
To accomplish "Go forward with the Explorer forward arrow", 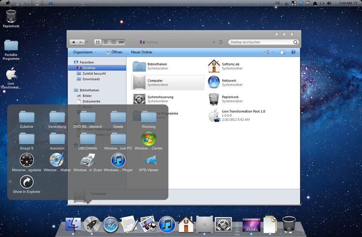I will [81, 42].
